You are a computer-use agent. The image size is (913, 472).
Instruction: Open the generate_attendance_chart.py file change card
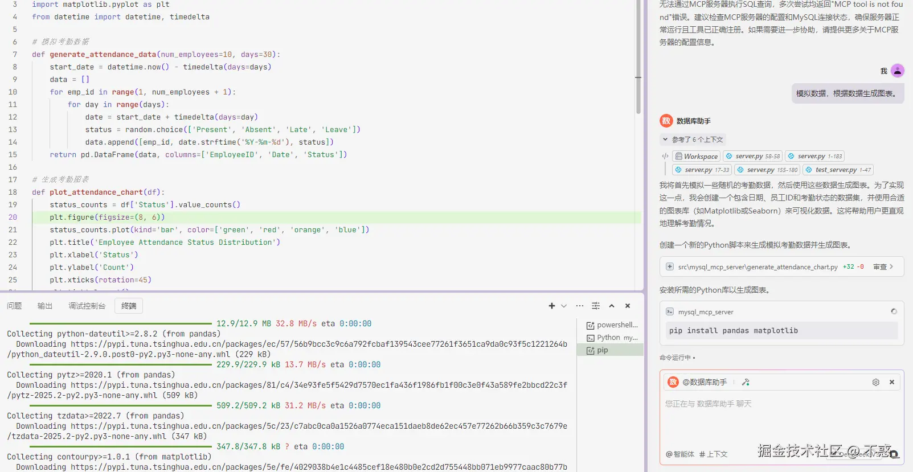coord(781,266)
